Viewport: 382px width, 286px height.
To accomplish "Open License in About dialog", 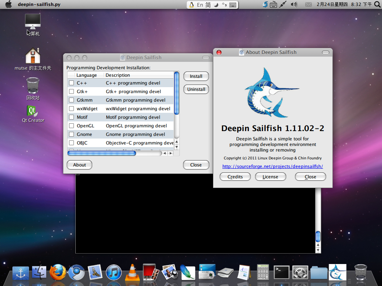I will click(x=270, y=177).
